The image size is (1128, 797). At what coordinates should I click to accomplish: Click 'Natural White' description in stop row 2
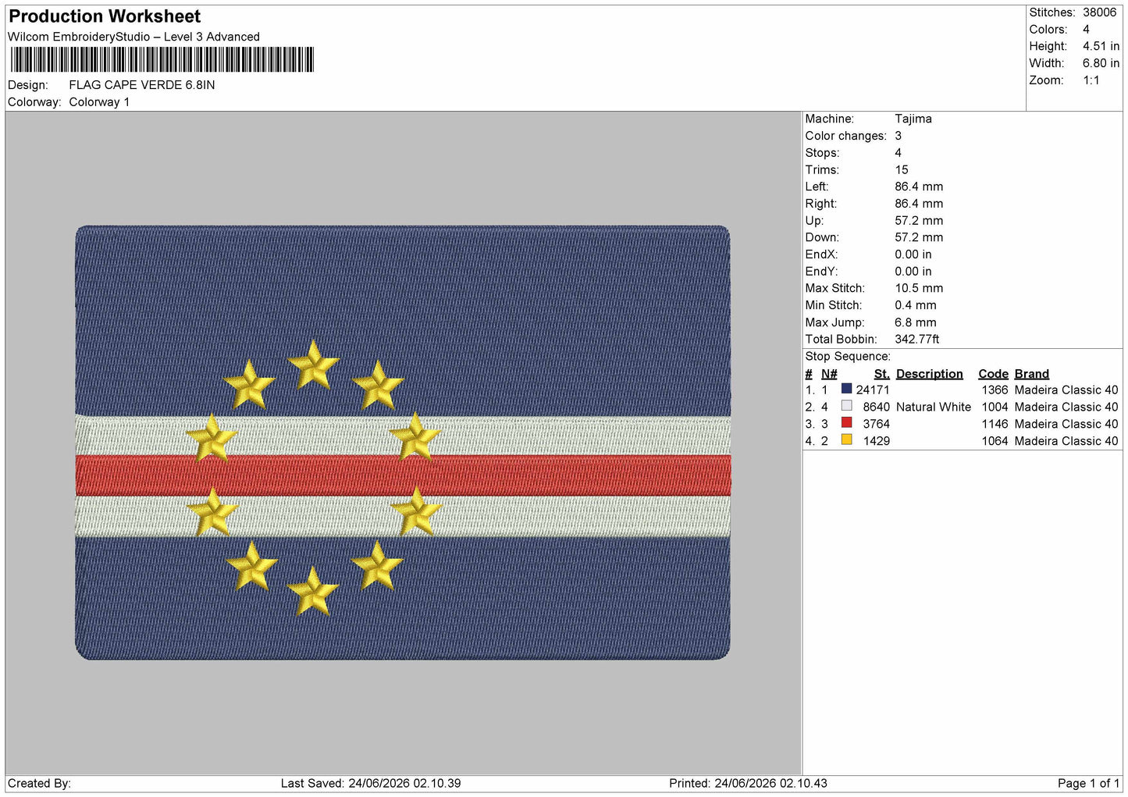[x=934, y=407]
